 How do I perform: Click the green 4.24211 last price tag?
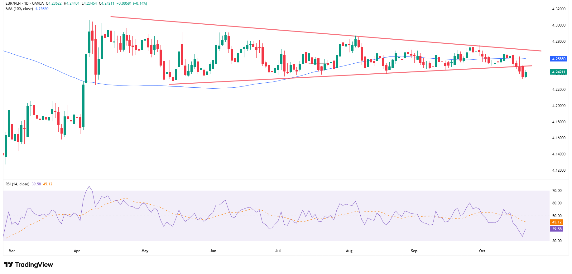coord(559,72)
